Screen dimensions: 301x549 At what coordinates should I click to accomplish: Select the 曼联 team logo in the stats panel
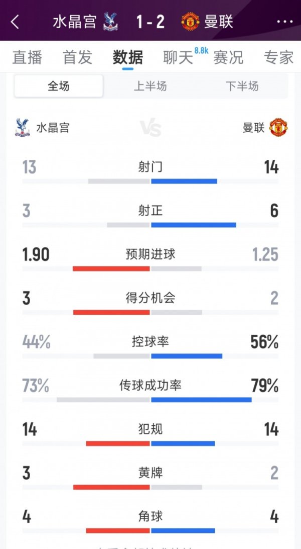[x=279, y=127]
